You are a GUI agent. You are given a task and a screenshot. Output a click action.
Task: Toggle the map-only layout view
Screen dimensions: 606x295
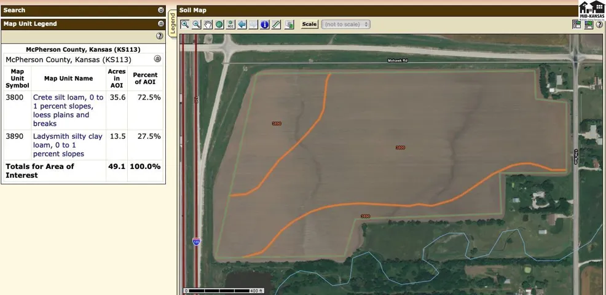[x=589, y=25]
